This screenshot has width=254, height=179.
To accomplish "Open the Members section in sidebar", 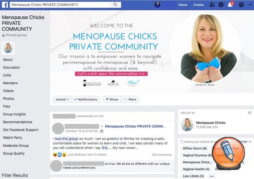I will point(10,83).
